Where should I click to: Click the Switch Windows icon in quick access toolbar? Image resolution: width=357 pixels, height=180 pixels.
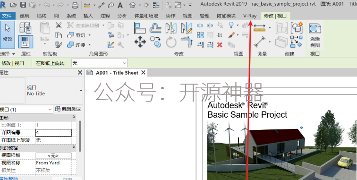click(178, 5)
